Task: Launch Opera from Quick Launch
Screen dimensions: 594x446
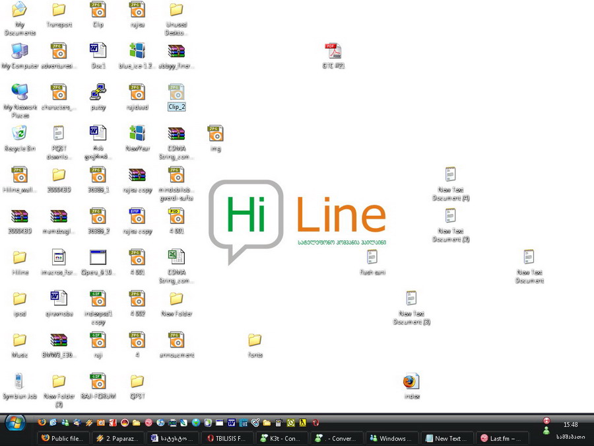Action: click(x=315, y=422)
